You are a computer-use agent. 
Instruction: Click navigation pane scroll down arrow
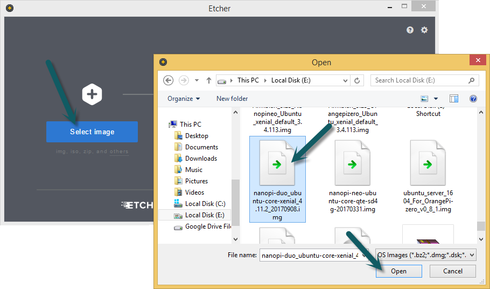[236, 239]
